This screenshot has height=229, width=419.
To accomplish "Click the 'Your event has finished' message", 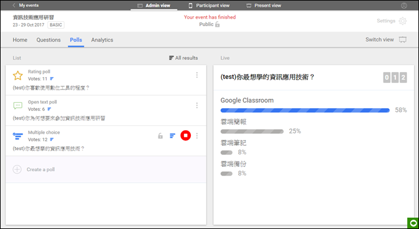I will (209, 17).
